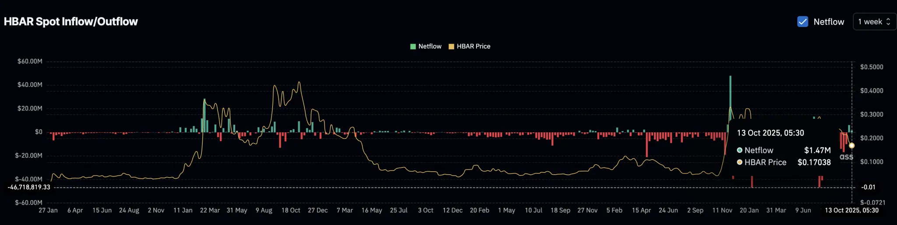897x225 pixels.
Task: Toggle the HBAR Price legend label
Action: click(x=473, y=46)
